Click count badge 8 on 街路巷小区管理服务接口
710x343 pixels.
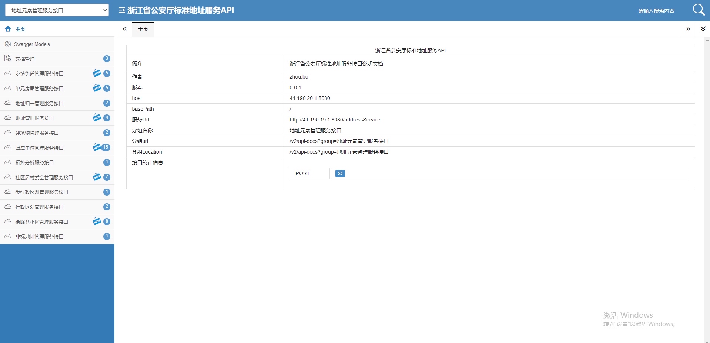click(107, 222)
